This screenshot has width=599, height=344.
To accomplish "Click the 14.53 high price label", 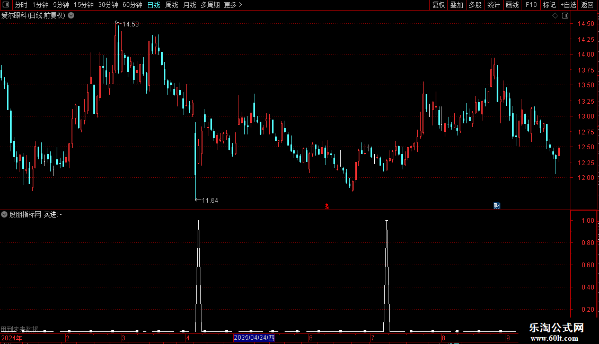I will pyautogui.click(x=130, y=24).
